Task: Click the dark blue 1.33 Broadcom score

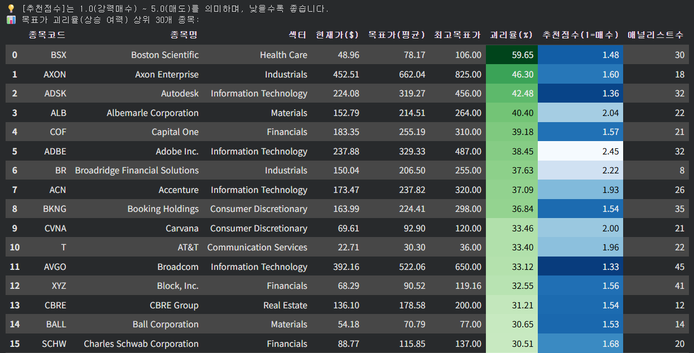Action: [x=580, y=267]
